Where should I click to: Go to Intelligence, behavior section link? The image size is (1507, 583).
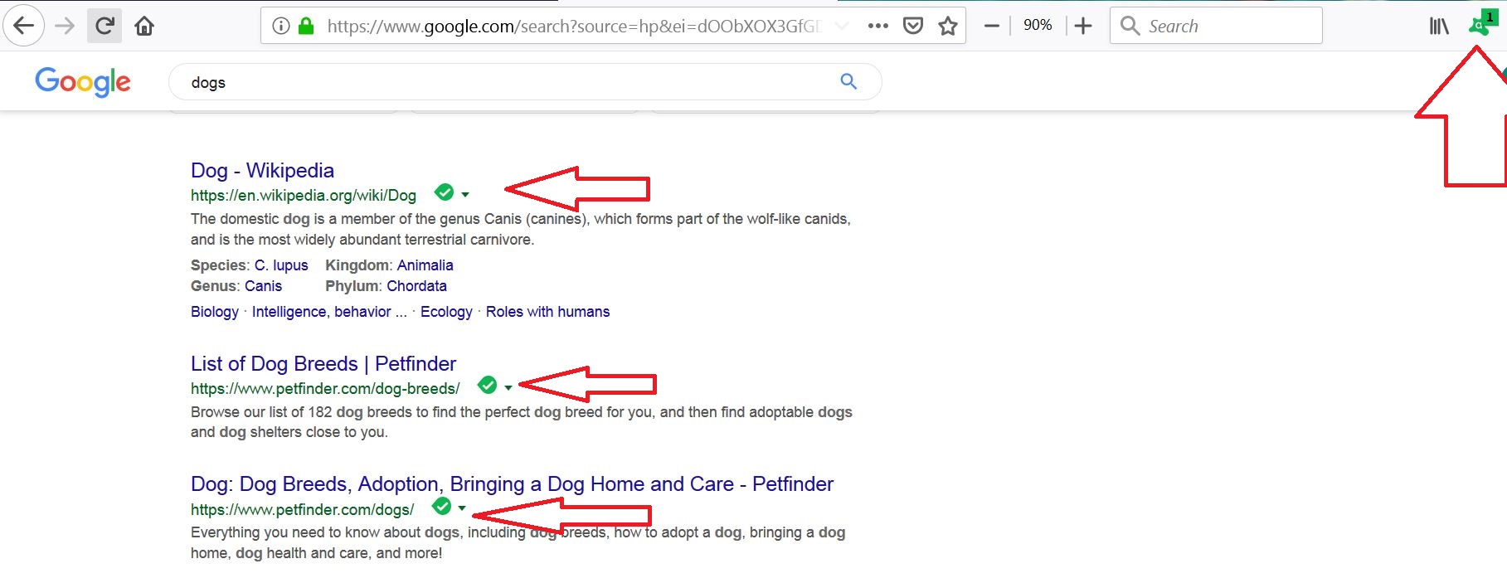(x=329, y=312)
